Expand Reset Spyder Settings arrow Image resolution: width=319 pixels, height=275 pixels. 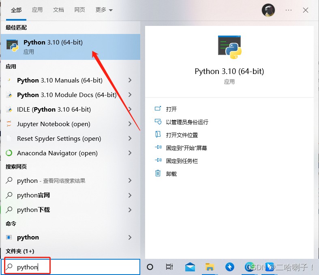(x=130, y=138)
